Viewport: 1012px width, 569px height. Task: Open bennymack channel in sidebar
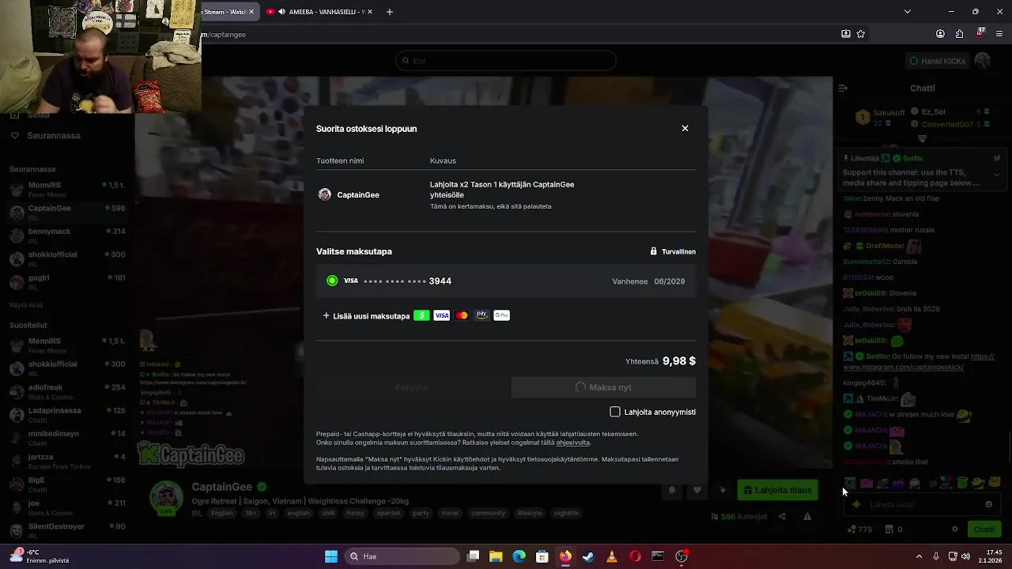67,236
